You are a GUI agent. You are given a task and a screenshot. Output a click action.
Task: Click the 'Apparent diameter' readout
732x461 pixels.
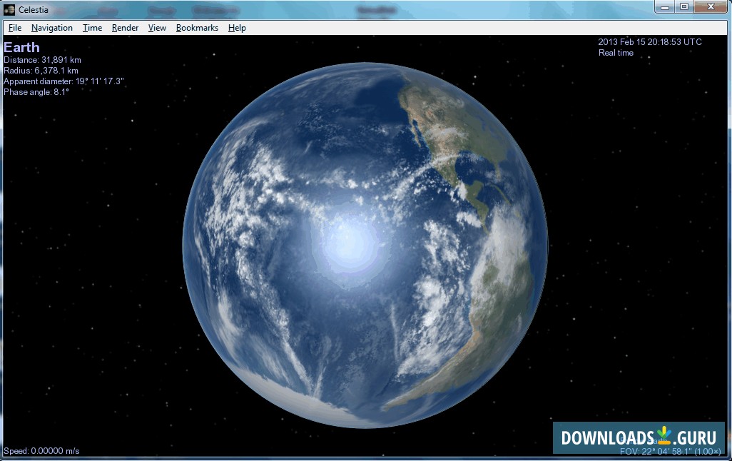63,81
